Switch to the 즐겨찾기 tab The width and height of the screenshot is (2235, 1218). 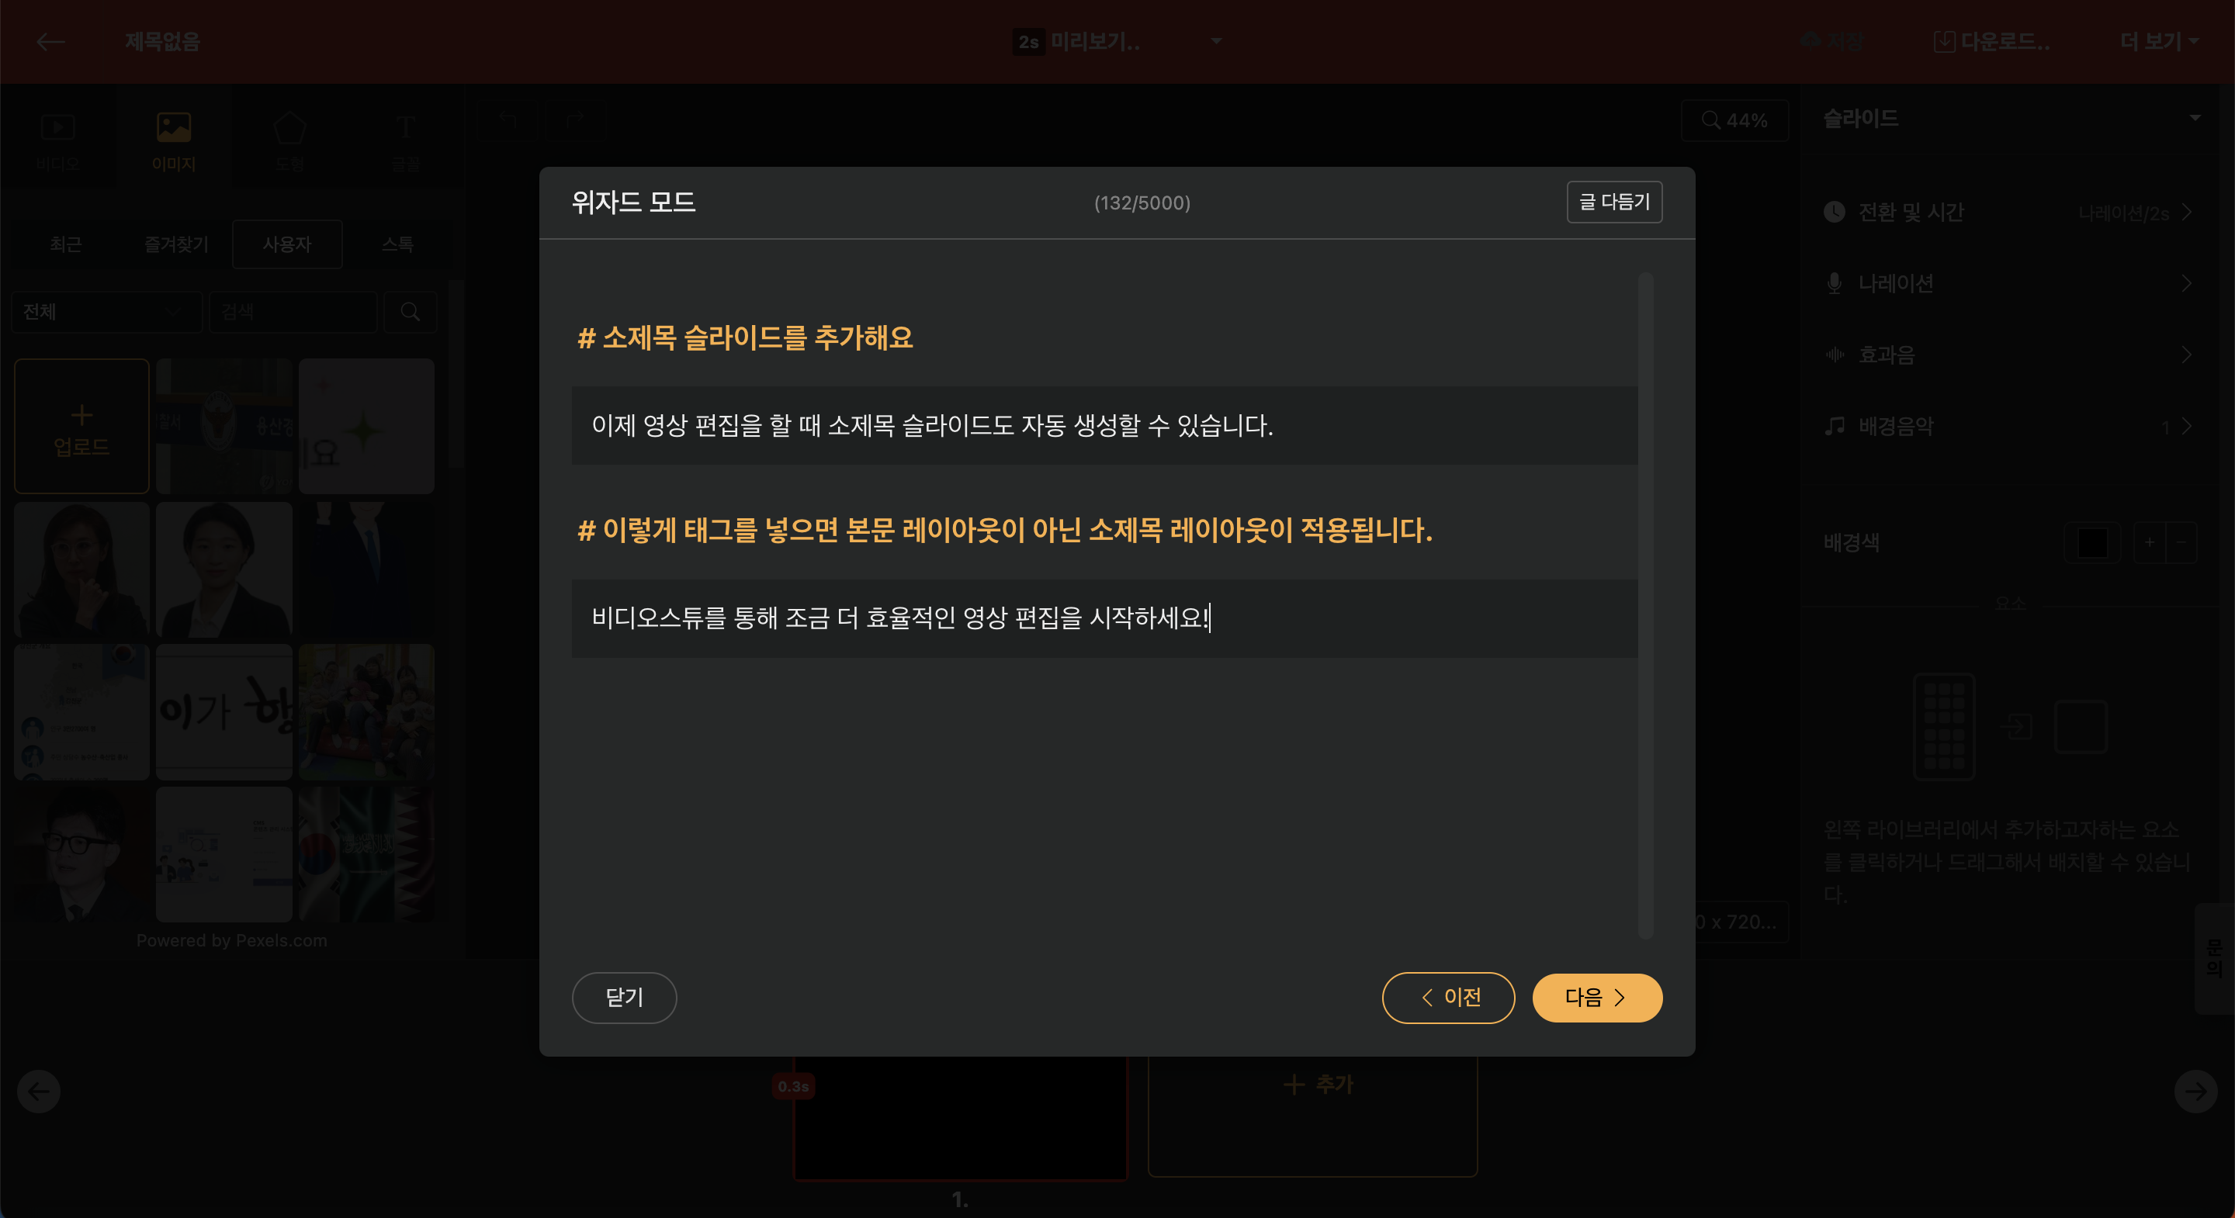176,244
